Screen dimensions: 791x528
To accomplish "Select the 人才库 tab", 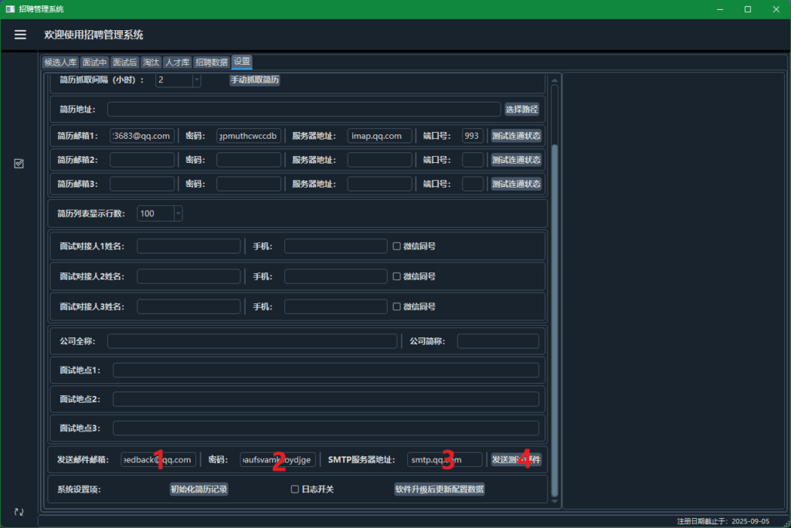I will pos(177,63).
